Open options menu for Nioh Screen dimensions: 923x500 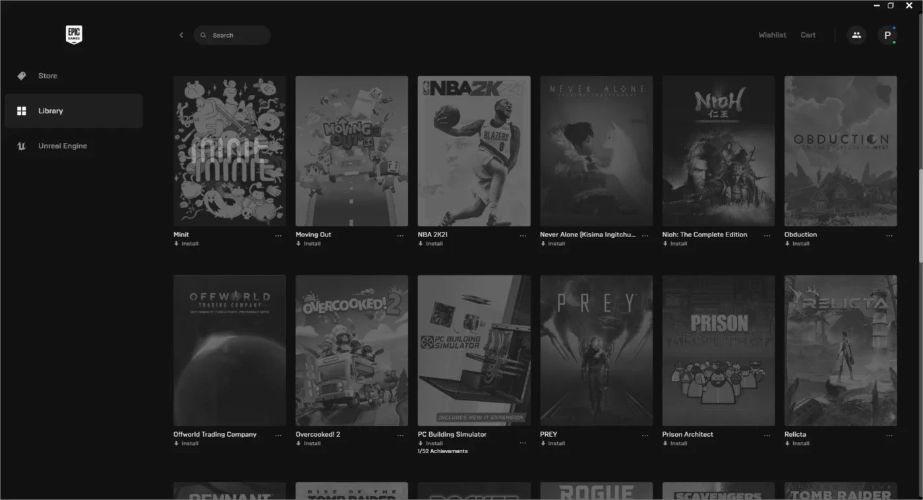tap(767, 236)
